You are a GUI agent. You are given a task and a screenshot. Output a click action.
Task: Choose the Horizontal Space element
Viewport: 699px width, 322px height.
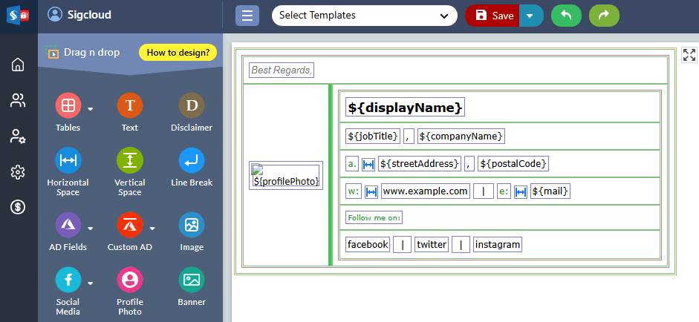(68, 160)
